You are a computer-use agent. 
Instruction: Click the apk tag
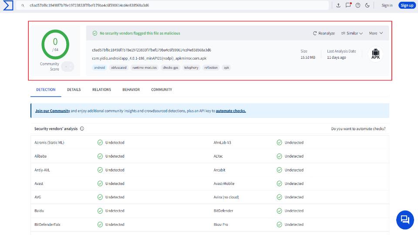point(226,68)
